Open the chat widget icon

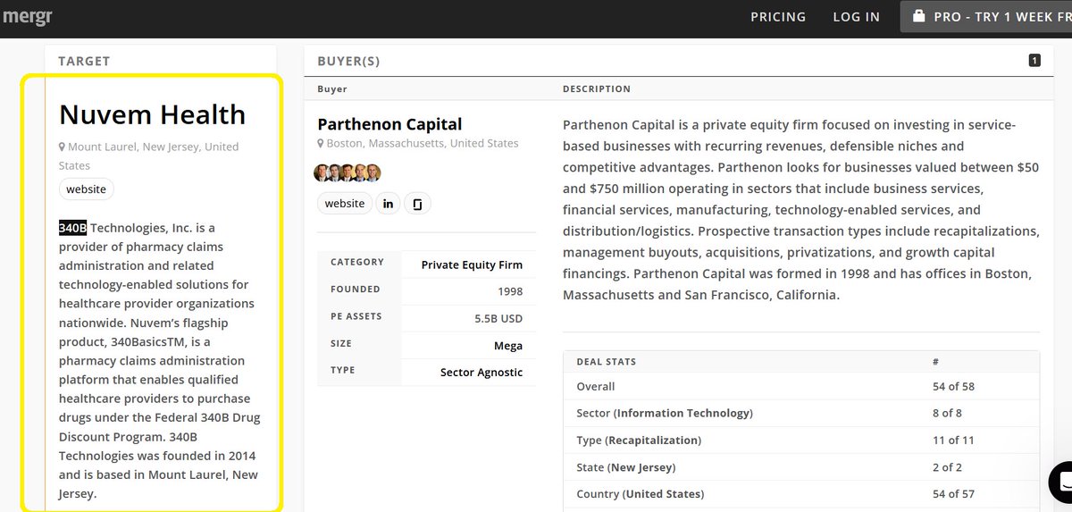click(x=1063, y=483)
